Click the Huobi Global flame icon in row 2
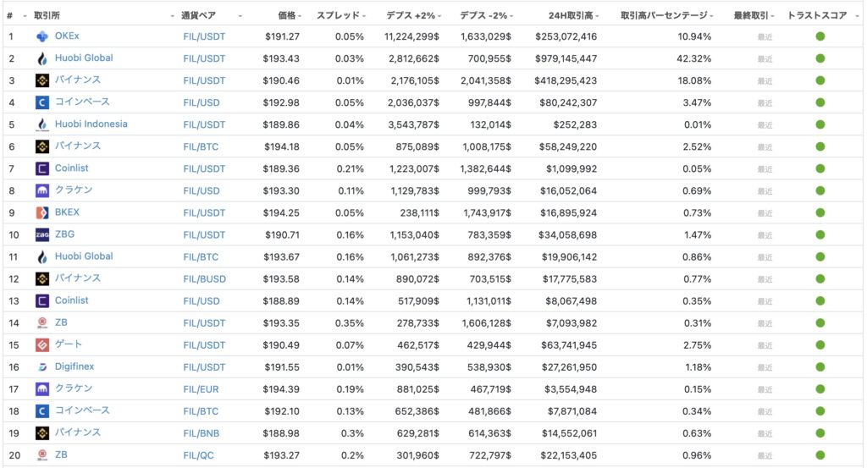 (x=42, y=58)
